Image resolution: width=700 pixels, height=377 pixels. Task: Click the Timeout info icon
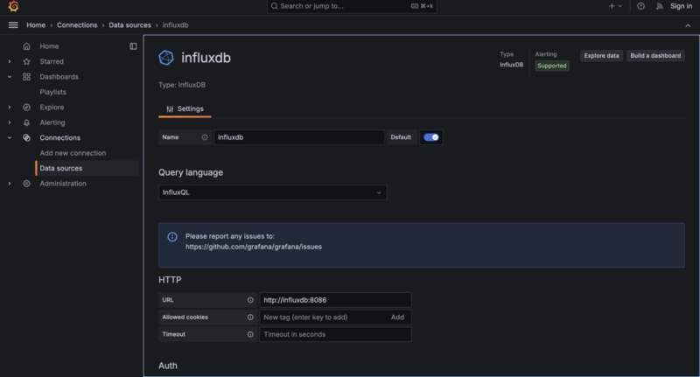click(x=250, y=334)
